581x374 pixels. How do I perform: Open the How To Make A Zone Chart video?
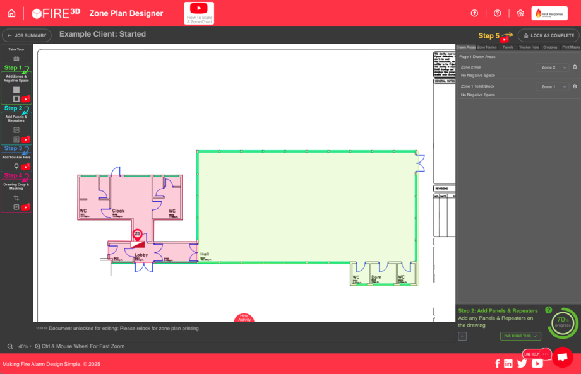[x=199, y=13]
